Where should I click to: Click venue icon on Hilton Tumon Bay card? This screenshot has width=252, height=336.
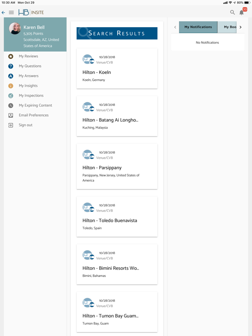pos(88,303)
